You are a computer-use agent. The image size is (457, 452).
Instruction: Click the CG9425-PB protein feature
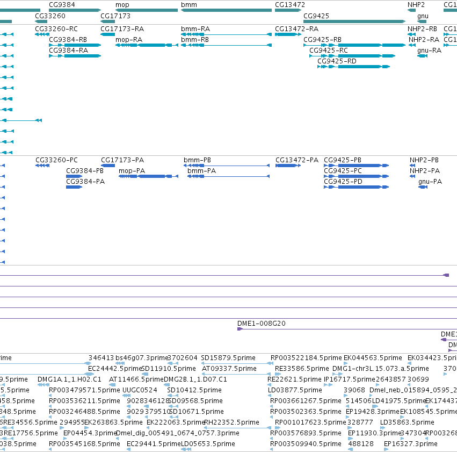click(x=356, y=166)
